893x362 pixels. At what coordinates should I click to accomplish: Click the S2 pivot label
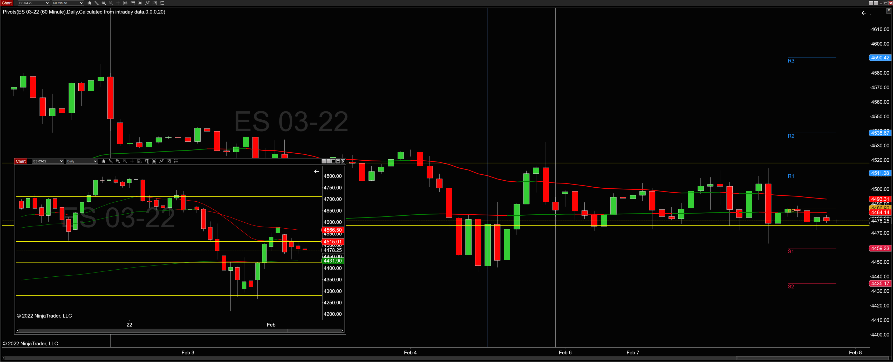(791, 286)
